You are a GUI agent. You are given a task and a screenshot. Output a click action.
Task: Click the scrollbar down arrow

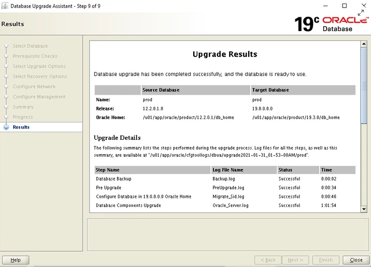364,209
